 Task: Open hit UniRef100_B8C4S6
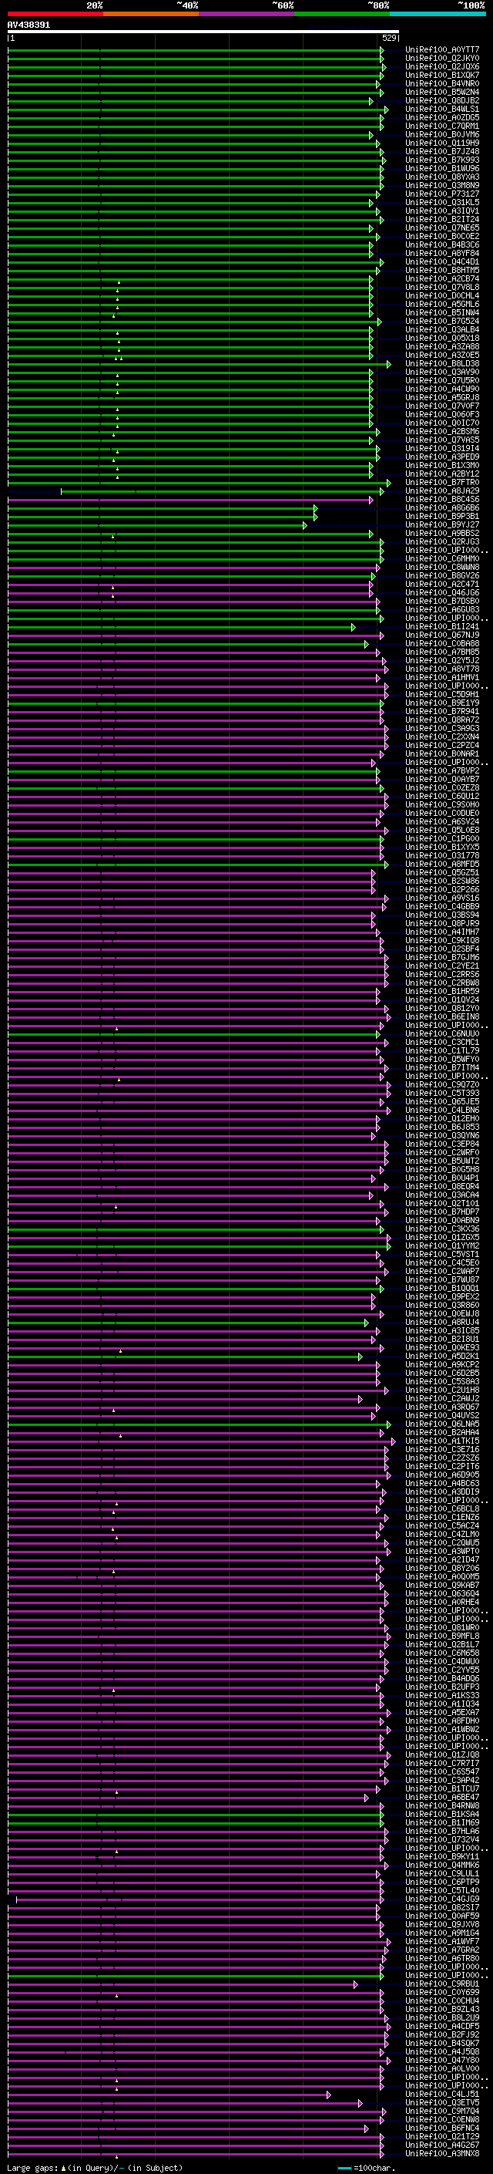click(442, 500)
